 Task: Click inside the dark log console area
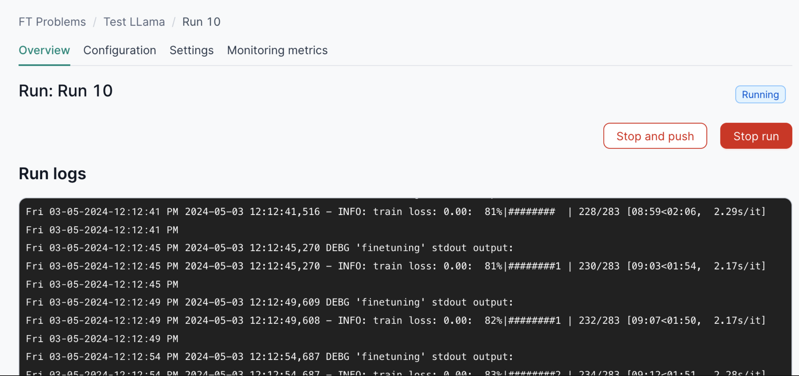399,285
